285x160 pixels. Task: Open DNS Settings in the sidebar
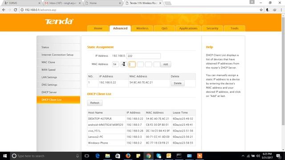pyautogui.click(x=58, y=85)
